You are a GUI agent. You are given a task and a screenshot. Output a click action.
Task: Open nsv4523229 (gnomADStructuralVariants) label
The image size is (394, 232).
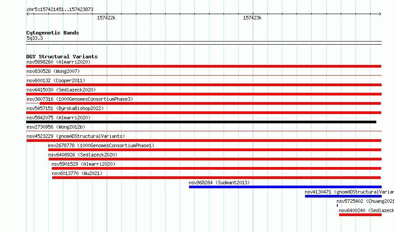(76, 136)
